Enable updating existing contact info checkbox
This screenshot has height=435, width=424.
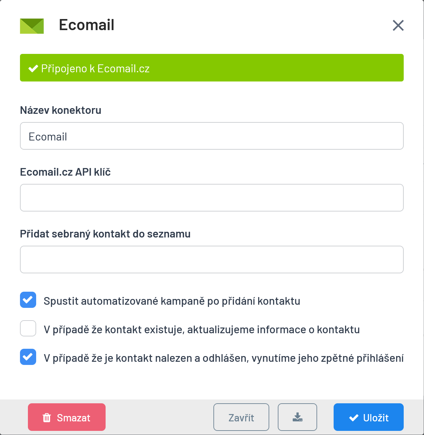[x=28, y=328]
